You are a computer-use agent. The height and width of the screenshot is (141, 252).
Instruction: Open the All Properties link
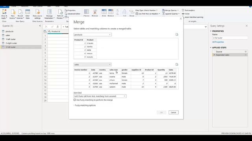(218, 42)
